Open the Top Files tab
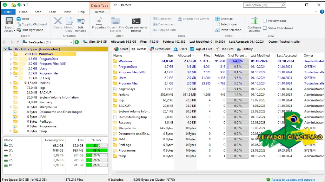325x182 pixels. [x=225, y=49]
